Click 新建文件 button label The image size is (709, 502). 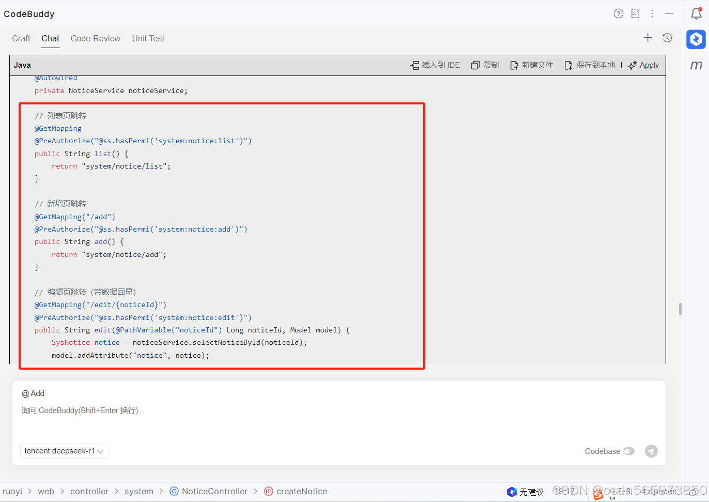pyautogui.click(x=537, y=65)
